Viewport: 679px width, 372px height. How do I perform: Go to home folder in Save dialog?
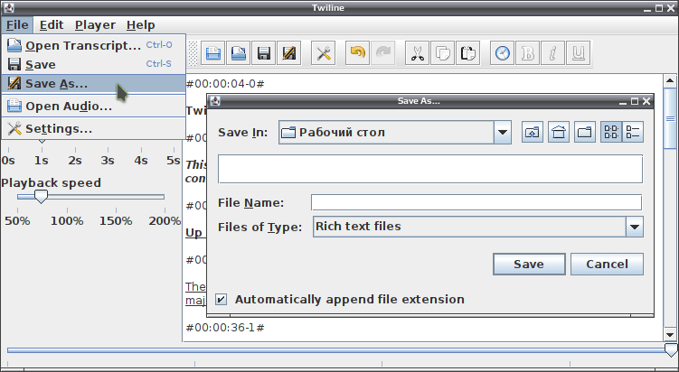[559, 132]
